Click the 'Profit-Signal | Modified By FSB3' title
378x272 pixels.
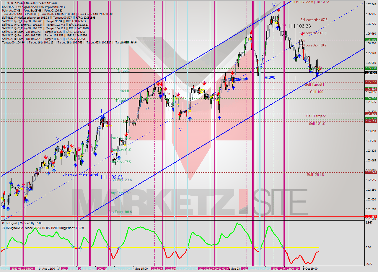click(x=22, y=223)
